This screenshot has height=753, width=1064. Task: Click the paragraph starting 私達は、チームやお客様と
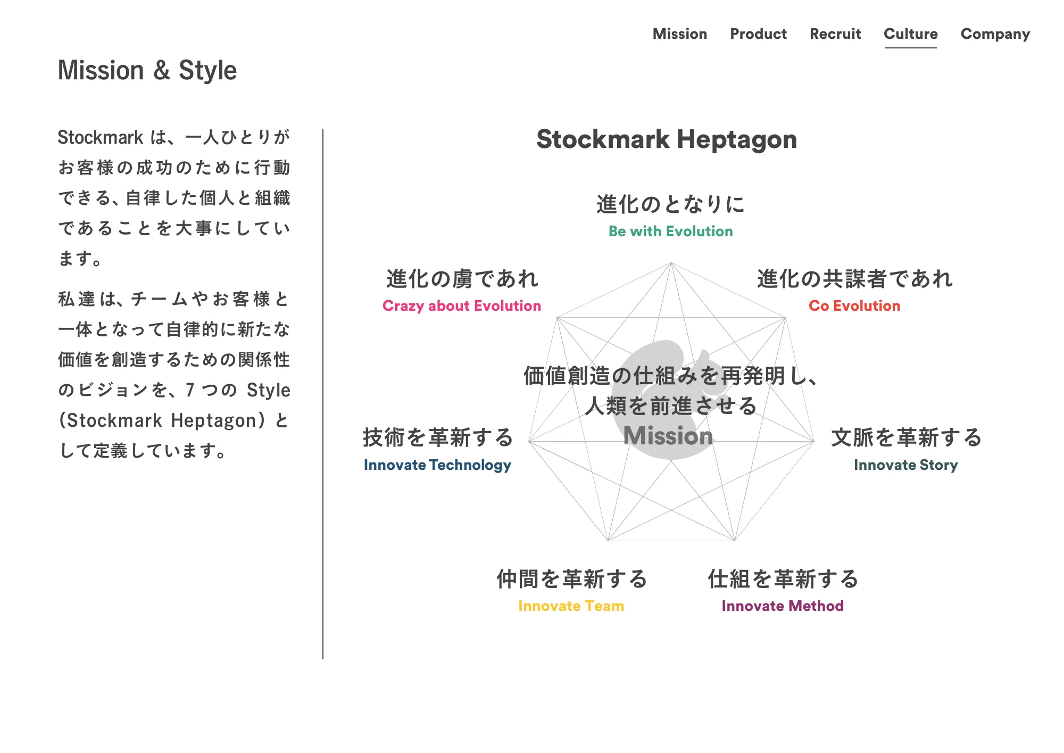174,375
